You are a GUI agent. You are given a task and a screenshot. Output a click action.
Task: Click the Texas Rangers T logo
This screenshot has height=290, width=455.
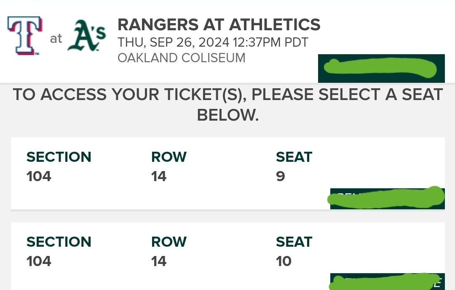(x=25, y=36)
